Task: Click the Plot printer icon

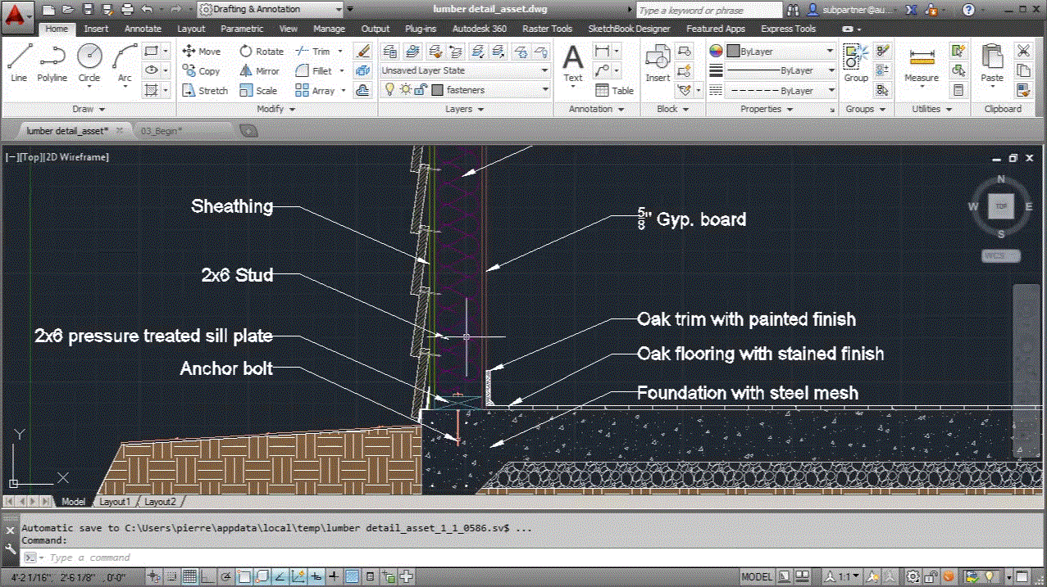Action: click(127, 10)
